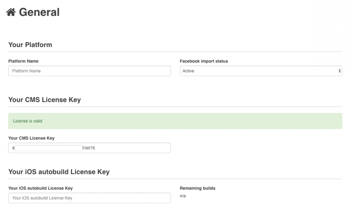352x219 pixels.
Task: Click the 'Remaining builds' label
Action: [197, 188]
